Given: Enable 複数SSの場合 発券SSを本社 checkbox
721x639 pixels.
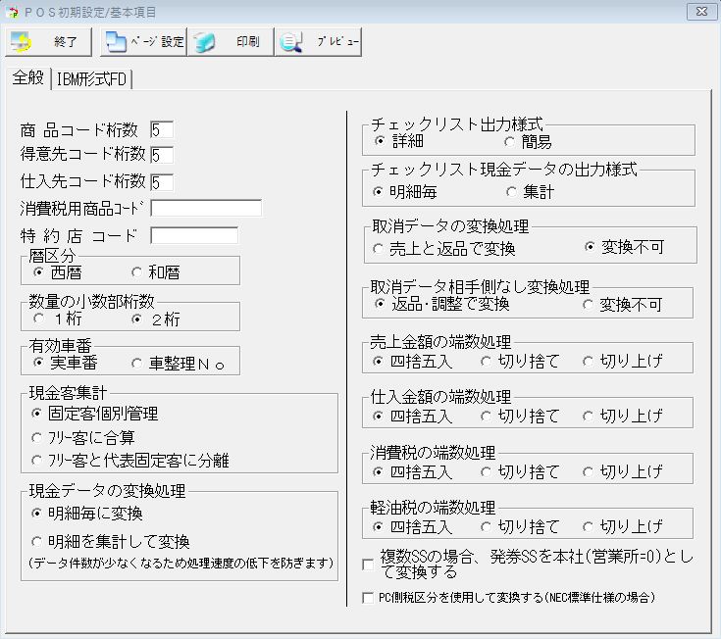Looking at the screenshot, I should point(368,565).
